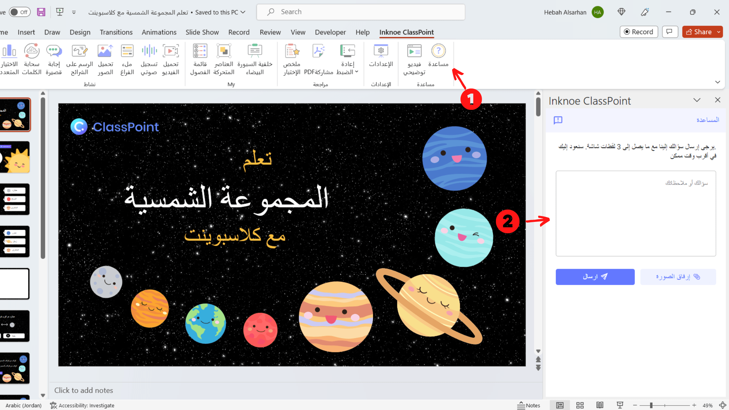Select the sun slide thumbnail
The image size is (729, 410).
click(x=15, y=157)
